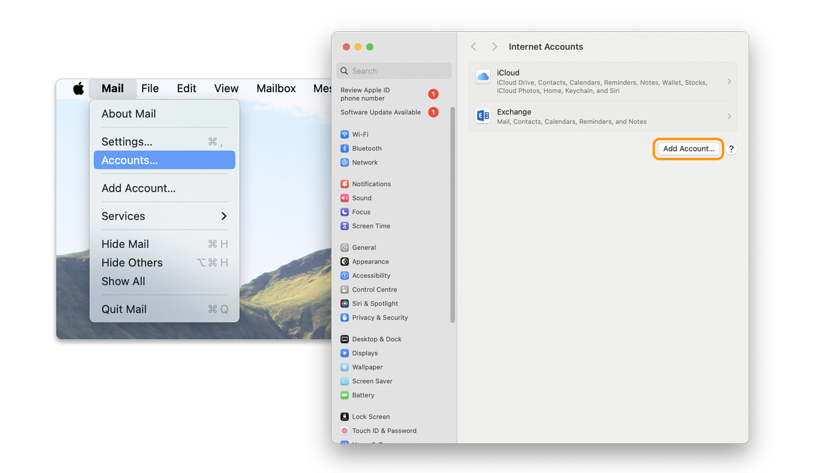Select the Battery settings icon
The image size is (829, 473).
[x=362, y=395]
